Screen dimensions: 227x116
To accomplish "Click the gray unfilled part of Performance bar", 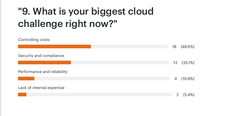I will click(x=102, y=78).
